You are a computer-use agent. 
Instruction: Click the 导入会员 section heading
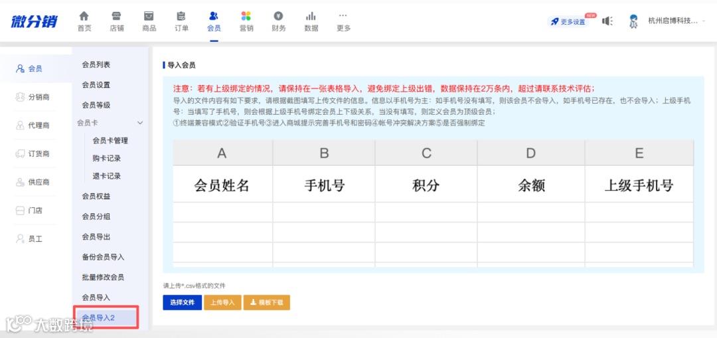click(181, 65)
